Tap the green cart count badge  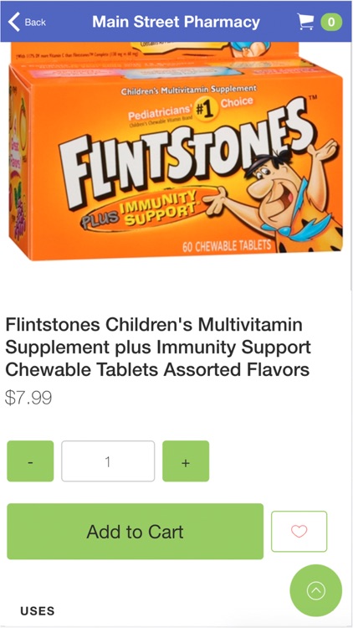tap(331, 22)
